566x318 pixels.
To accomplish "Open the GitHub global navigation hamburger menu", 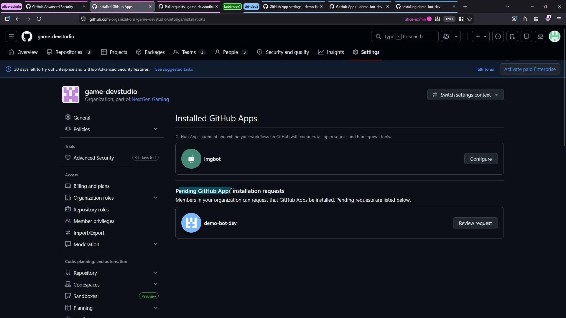I will pyautogui.click(x=11, y=37).
